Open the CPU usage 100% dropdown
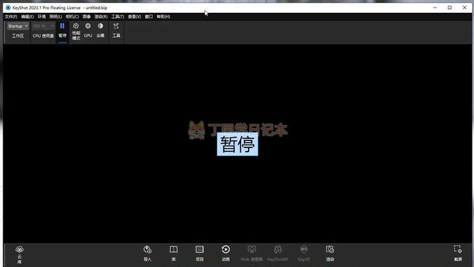This screenshot has width=474, height=267. click(43, 26)
